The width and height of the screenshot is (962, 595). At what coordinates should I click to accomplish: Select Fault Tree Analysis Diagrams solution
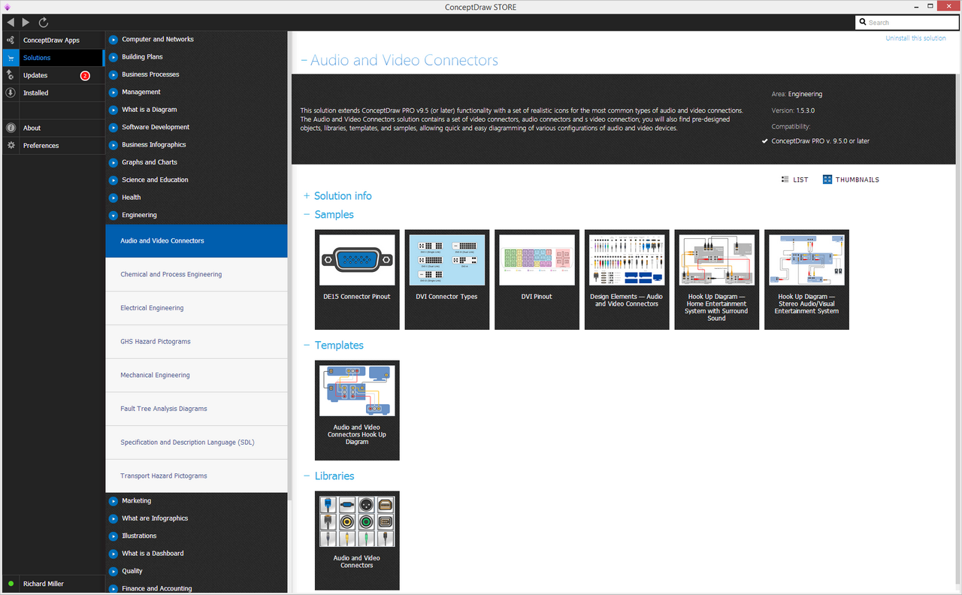[196, 409]
